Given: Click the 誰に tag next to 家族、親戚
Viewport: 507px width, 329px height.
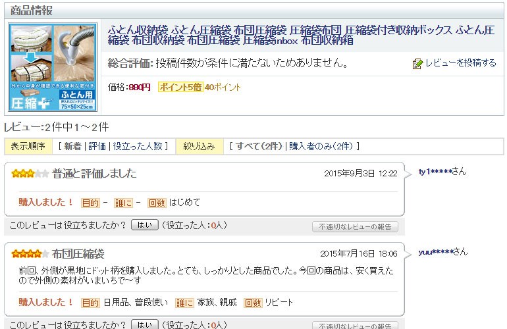Looking at the screenshot, I should [x=184, y=303].
